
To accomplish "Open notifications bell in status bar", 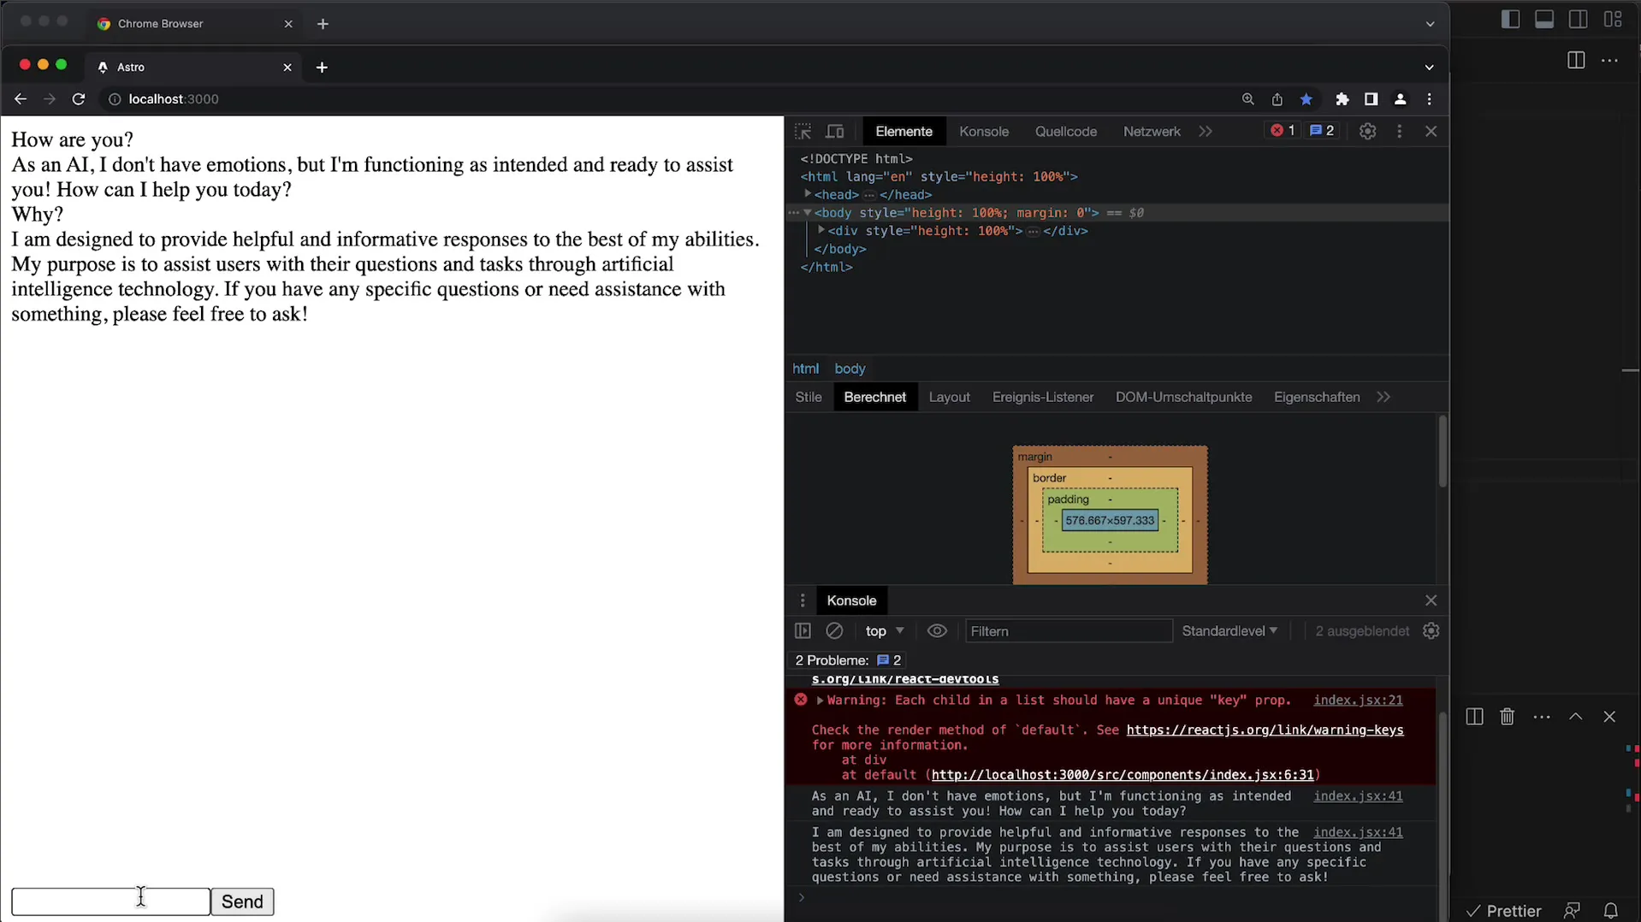I will tap(1610, 911).
